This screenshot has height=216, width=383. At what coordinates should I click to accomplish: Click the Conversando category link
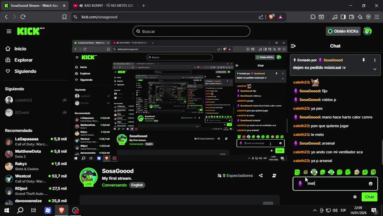tap(114, 185)
